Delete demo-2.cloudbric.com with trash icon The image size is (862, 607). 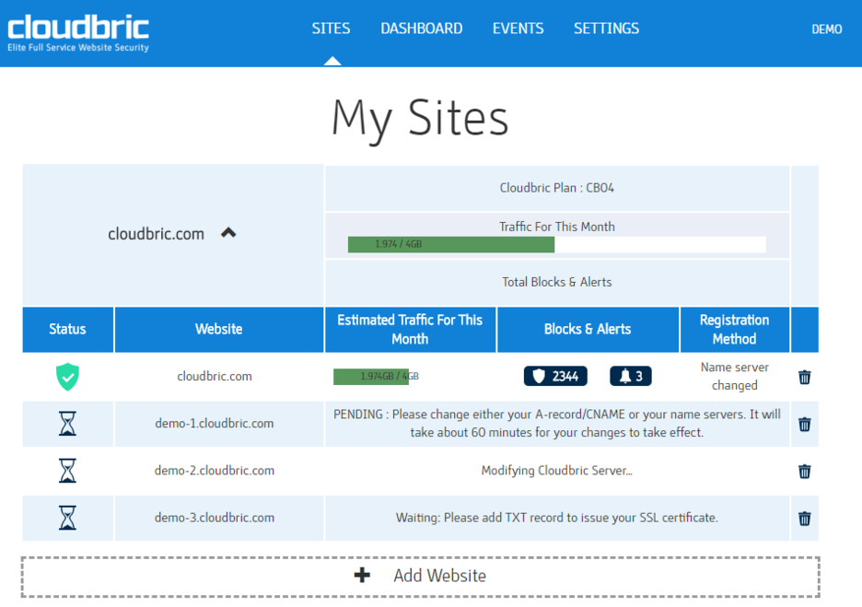coord(804,472)
